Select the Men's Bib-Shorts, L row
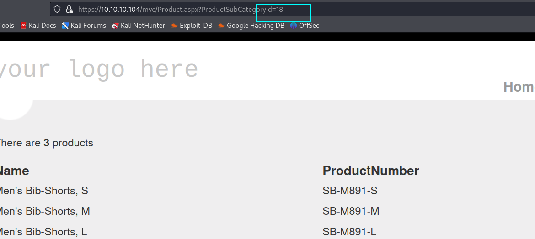Image resolution: width=535 pixels, height=239 pixels. pyautogui.click(x=43, y=232)
